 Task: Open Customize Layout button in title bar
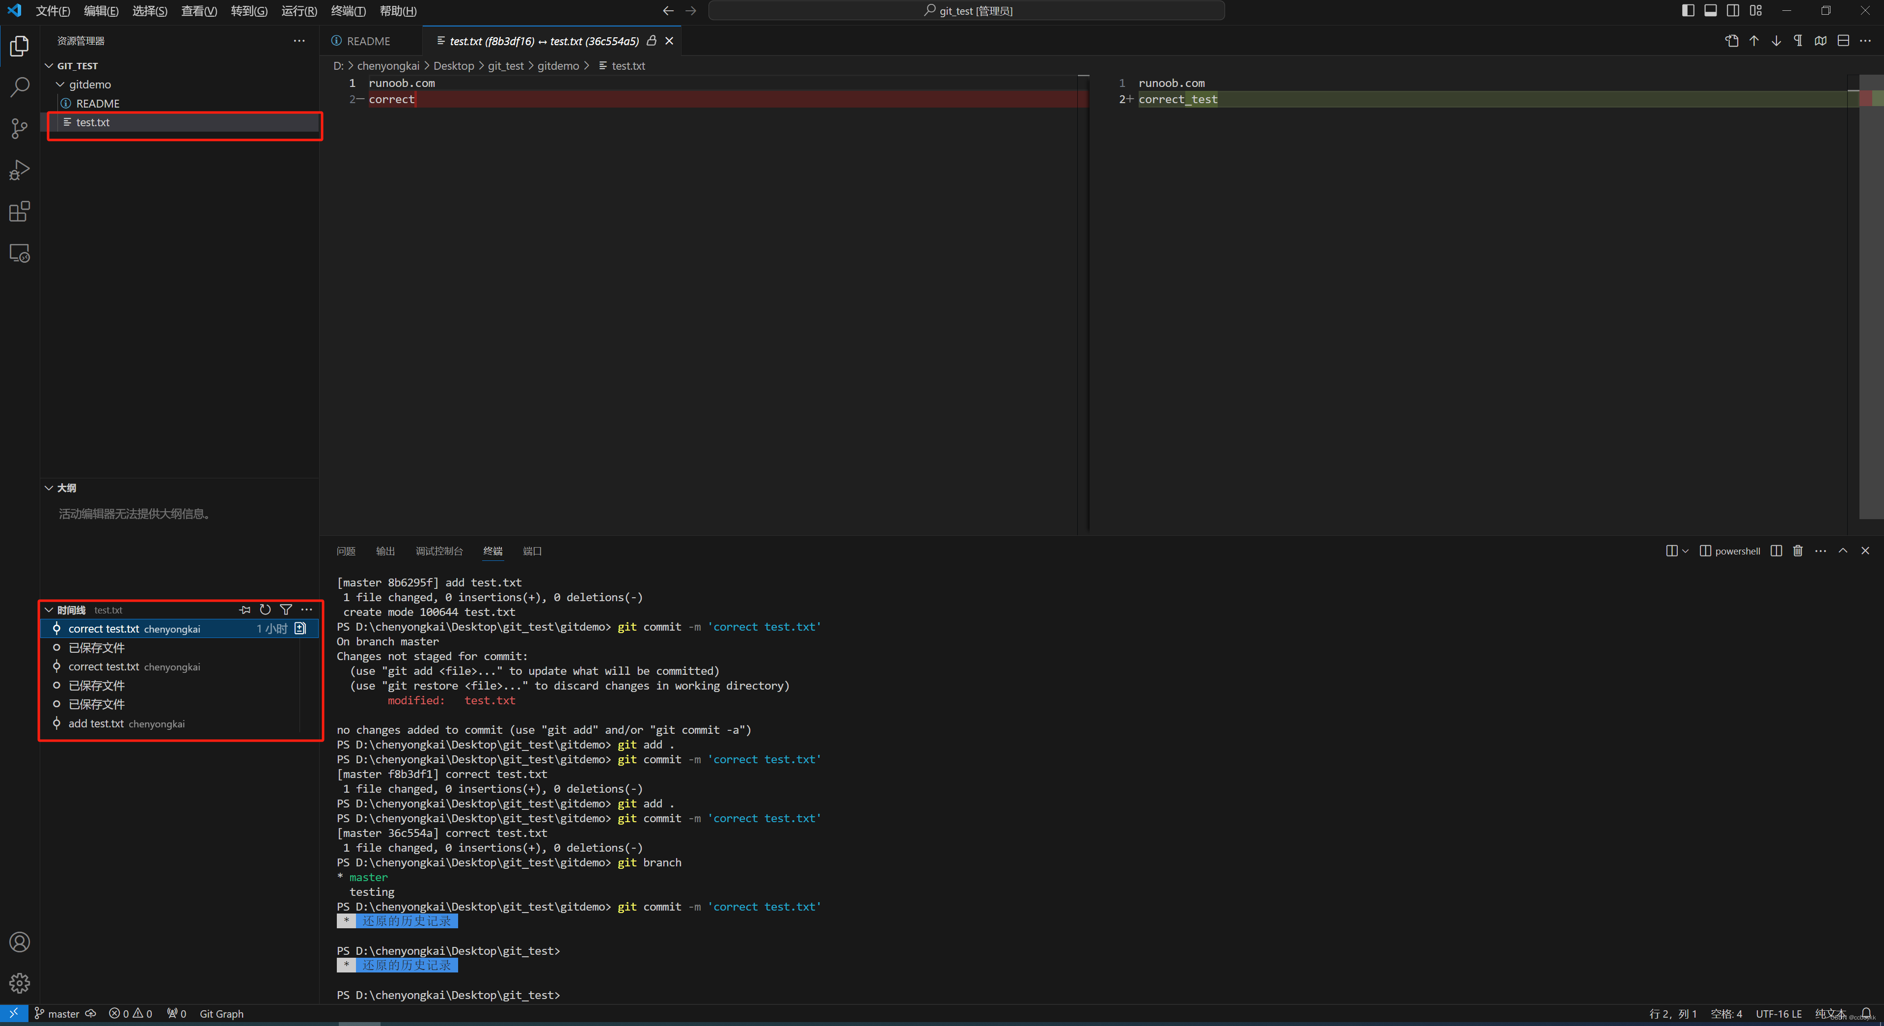(x=1755, y=10)
